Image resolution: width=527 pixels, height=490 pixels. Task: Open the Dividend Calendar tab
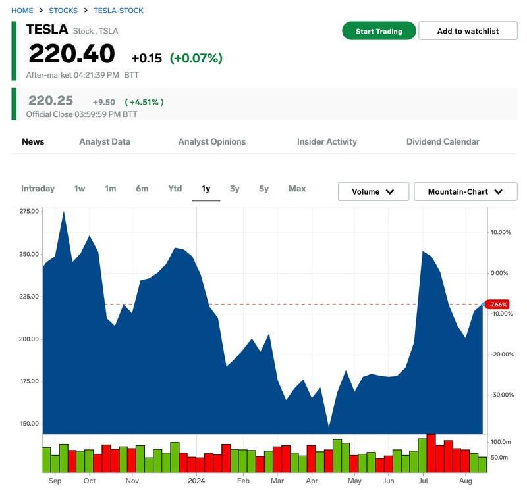tap(443, 141)
